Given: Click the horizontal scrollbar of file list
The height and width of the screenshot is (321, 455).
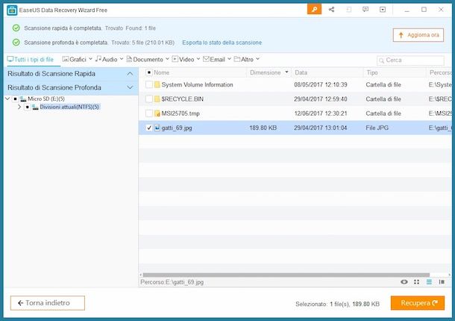Looking at the screenshot, I should [286, 275].
